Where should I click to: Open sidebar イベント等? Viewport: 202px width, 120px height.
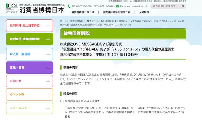pos(30,95)
